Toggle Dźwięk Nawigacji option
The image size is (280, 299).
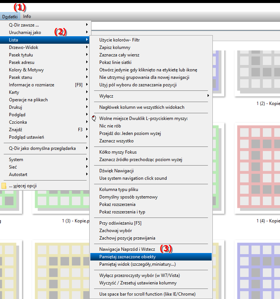(151, 171)
